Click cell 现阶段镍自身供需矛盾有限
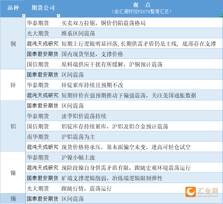This screenshot has width=223, height=204. click(x=141, y=167)
